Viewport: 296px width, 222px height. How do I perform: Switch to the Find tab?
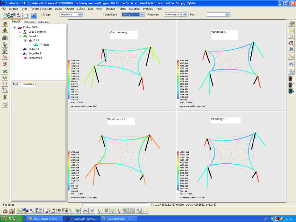click(15, 84)
